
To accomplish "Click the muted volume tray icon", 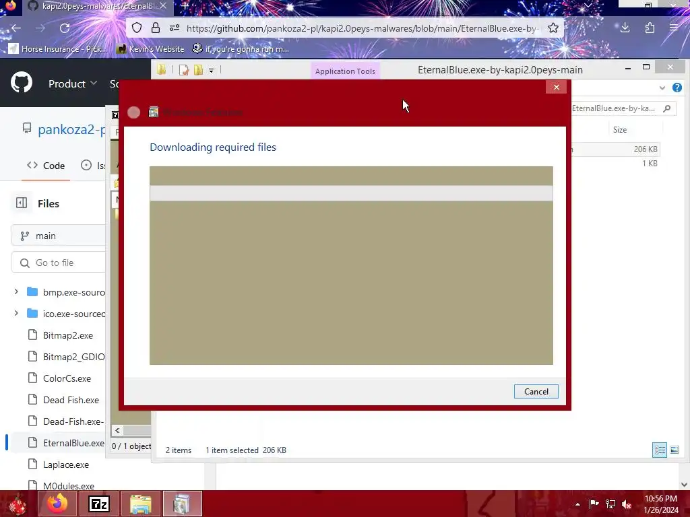I will 626,504.
